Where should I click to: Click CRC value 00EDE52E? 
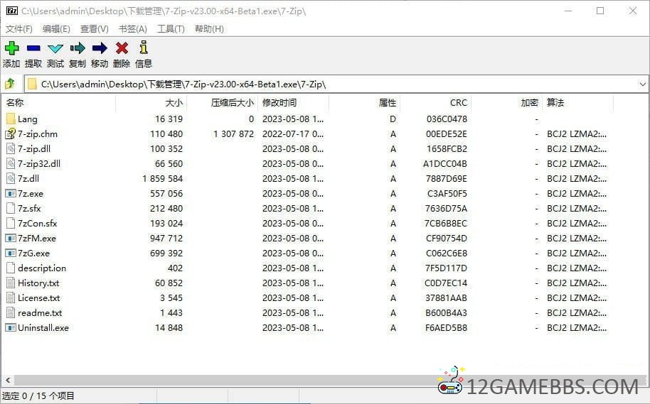(446, 133)
